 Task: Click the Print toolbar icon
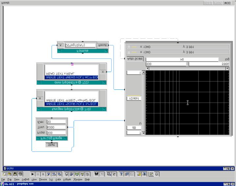click(20, 174)
